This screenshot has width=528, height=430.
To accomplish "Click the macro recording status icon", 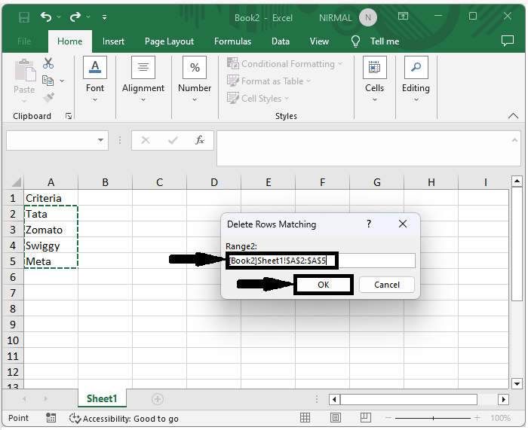I will [x=51, y=418].
